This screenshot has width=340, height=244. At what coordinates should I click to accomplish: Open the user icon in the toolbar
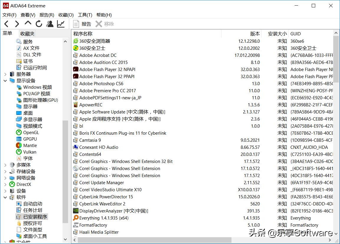(x=50, y=24)
